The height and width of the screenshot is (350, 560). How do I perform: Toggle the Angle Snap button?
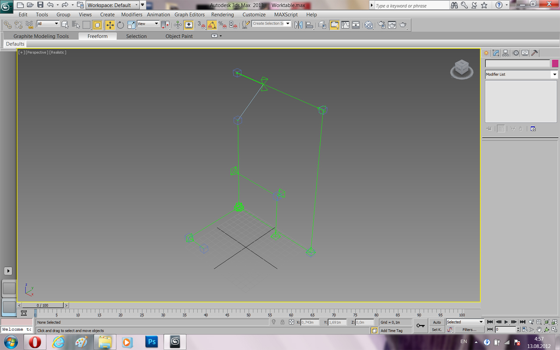pos(212,25)
